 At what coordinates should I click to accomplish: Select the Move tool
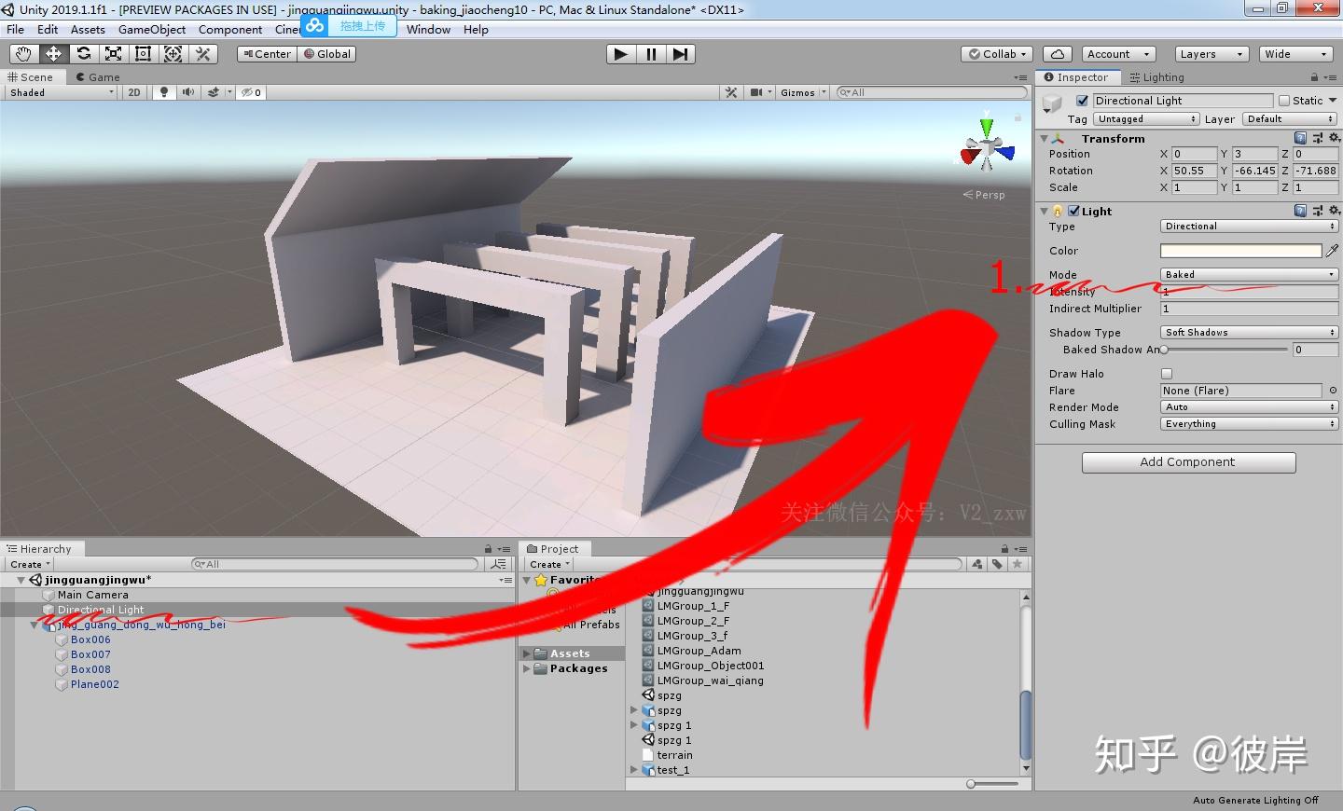53,54
